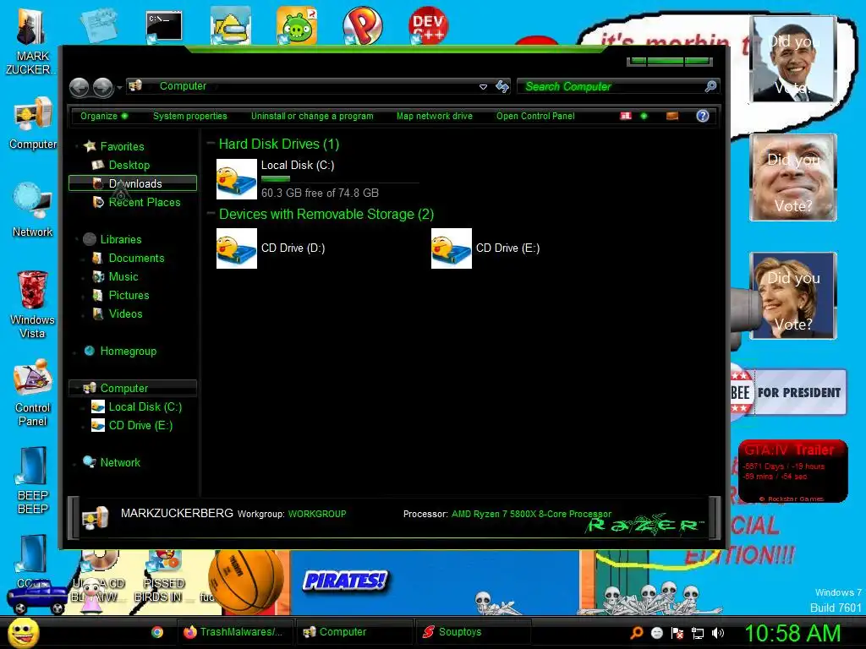Click Open Control Panel in toolbar
866x649 pixels.
pos(535,116)
